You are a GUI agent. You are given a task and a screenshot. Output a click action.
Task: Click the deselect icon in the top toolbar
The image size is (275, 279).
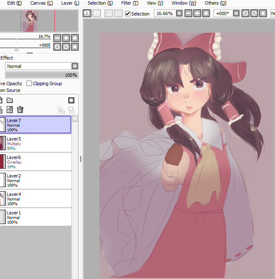(109, 13)
